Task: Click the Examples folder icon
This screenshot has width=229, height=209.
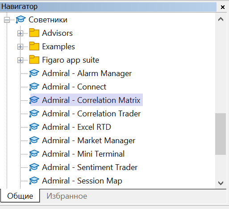Action: click(34, 46)
